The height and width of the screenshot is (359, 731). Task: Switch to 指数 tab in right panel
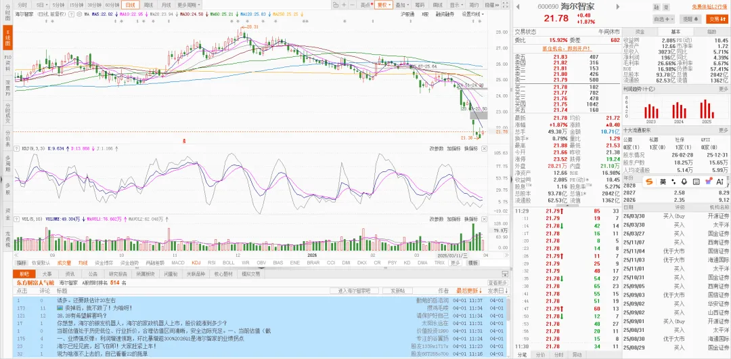click(711, 32)
